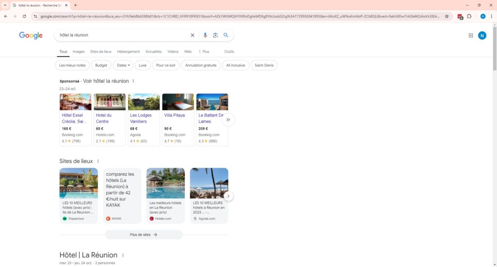Apply the Annulation gratuite filter
This screenshot has height=267, width=497.
point(200,66)
